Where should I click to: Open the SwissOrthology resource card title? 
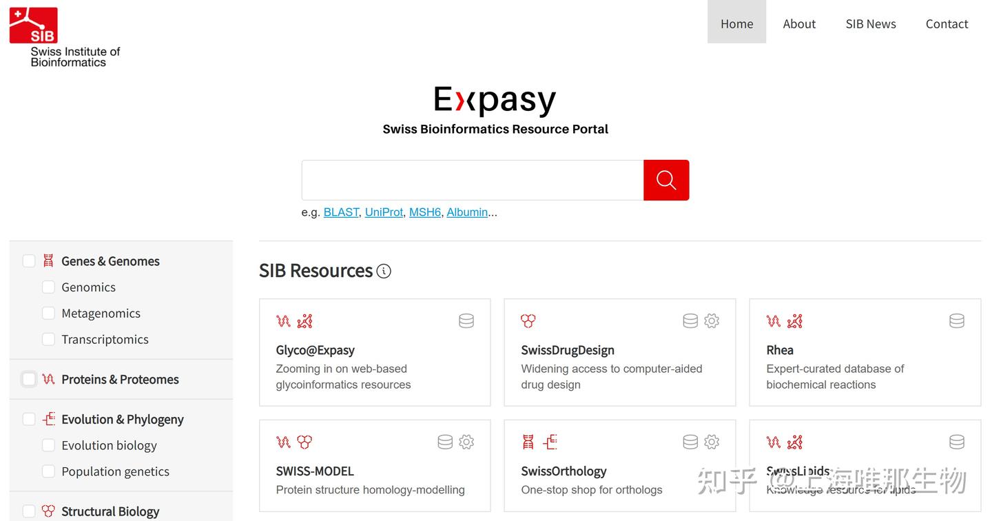[564, 471]
